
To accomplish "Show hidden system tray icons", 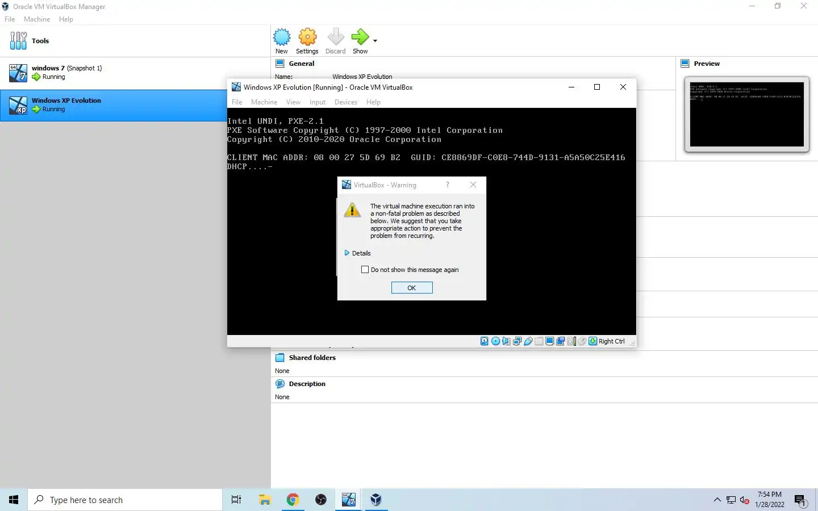I will point(717,500).
